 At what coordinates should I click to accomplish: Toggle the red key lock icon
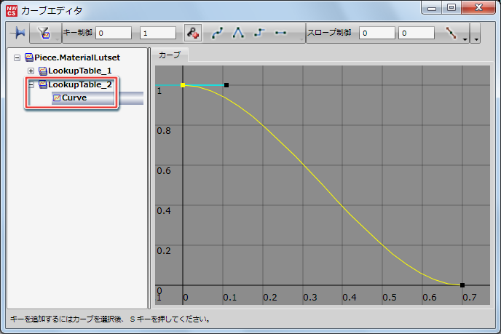pyautogui.click(x=193, y=33)
